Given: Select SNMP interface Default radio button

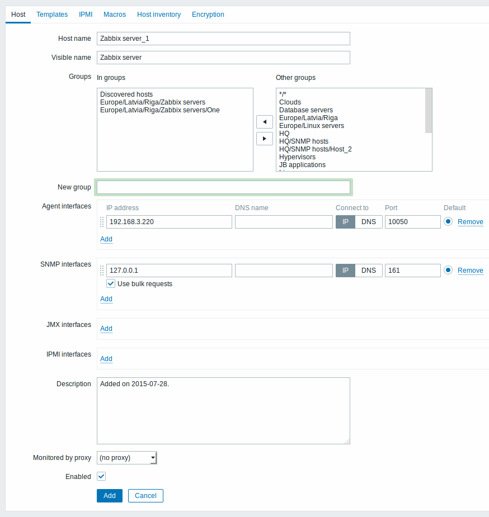Looking at the screenshot, I should click(448, 270).
